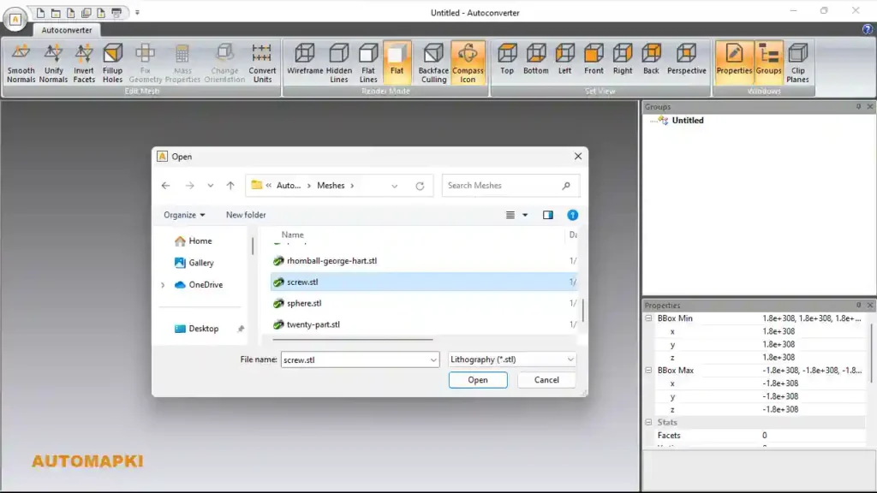Image resolution: width=877 pixels, height=493 pixels.
Task: Select the Unify Normals tool
Action: click(53, 63)
